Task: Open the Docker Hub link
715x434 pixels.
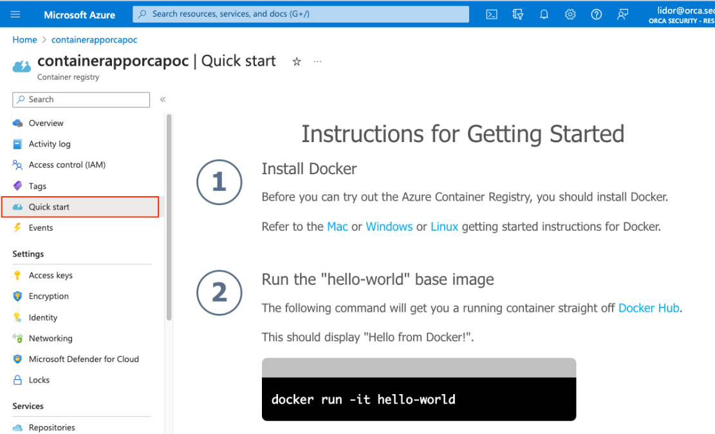Action: [x=649, y=308]
